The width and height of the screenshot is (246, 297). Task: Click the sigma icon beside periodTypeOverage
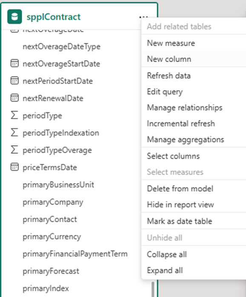pyautogui.click(x=14, y=150)
